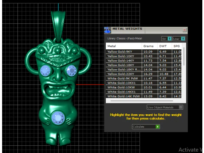Click the 13.09 grams cell
This screenshot has height=153, width=204.
[150, 96]
